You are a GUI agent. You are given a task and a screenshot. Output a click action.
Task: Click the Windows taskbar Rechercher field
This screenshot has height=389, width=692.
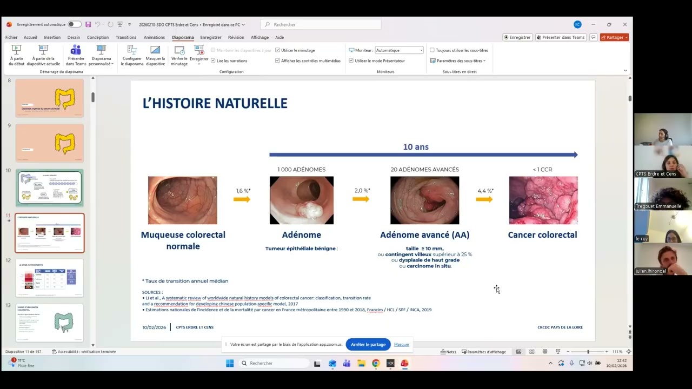tap(274, 363)
